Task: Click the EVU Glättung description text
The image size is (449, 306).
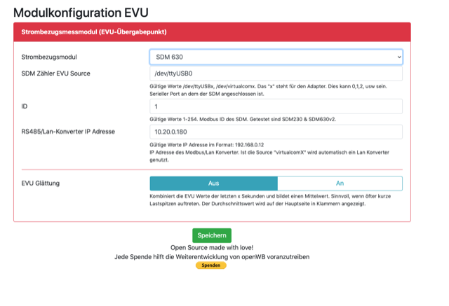Action: click(x=270, y=200)
